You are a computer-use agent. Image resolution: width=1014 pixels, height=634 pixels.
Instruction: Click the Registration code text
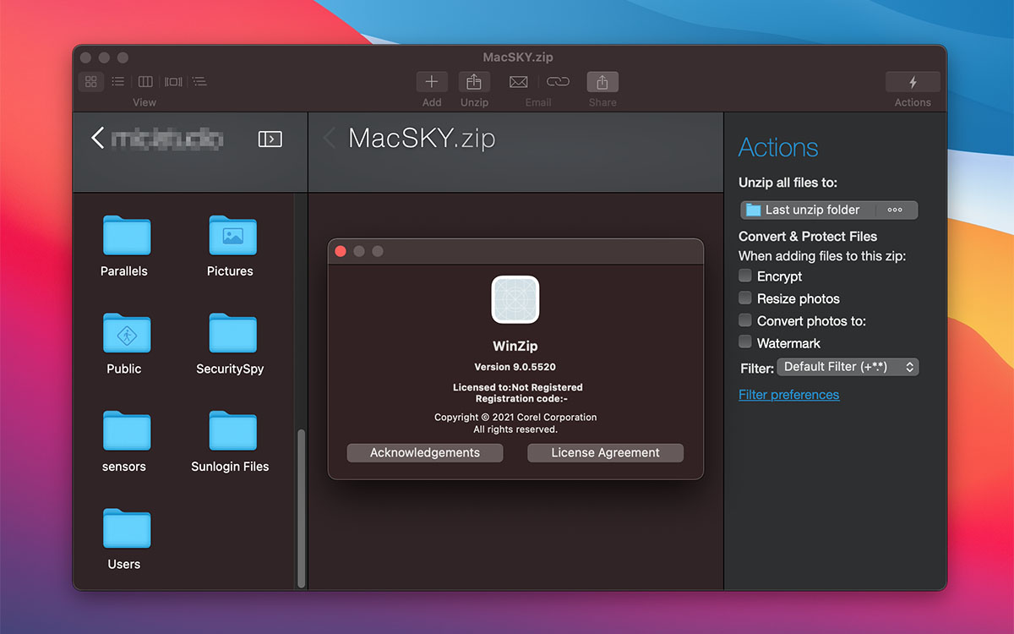[x=521, y=398]
